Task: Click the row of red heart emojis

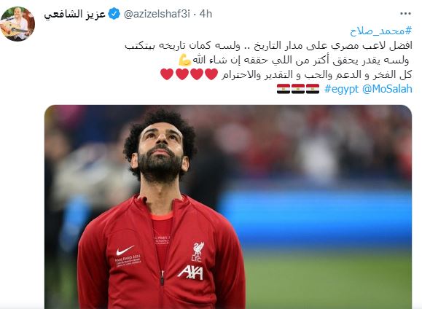Action: coord(189,74)
